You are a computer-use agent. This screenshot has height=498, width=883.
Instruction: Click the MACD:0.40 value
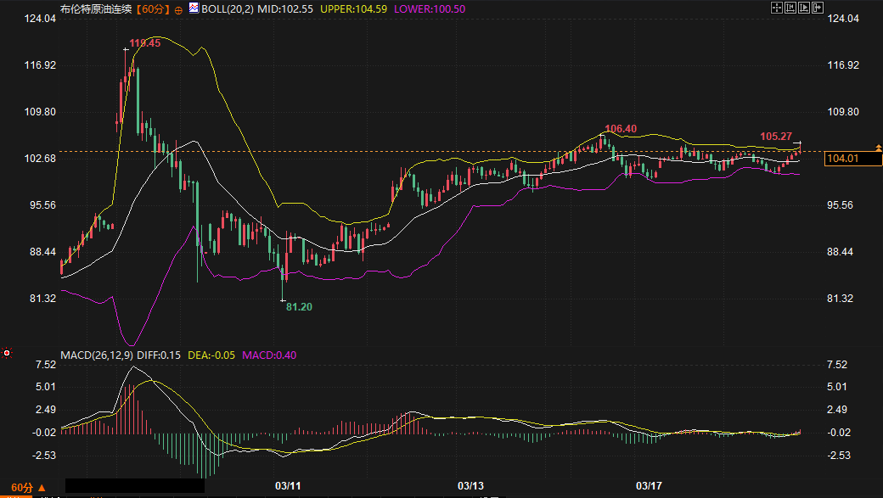tap(269, 355)
